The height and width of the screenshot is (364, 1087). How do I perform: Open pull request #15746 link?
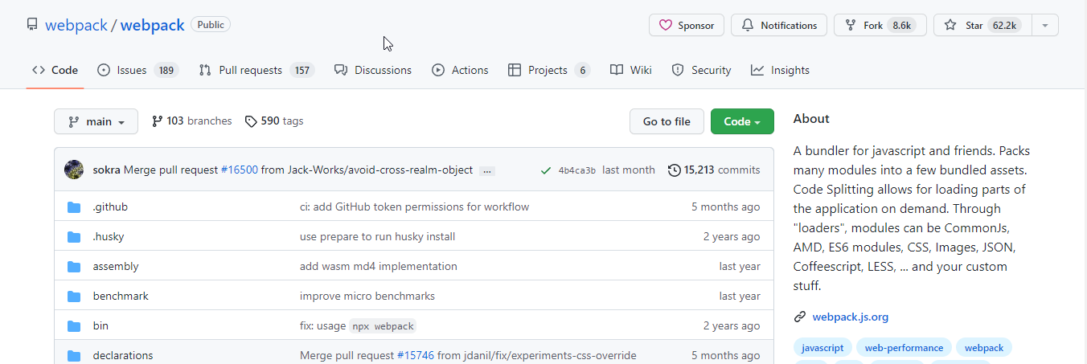tap(416, 355)
